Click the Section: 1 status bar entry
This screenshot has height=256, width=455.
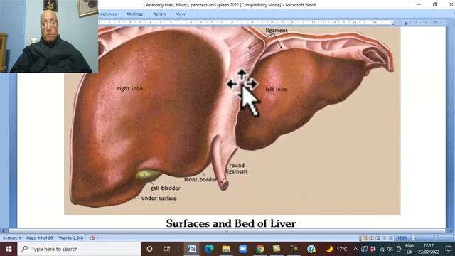(12, 238)
